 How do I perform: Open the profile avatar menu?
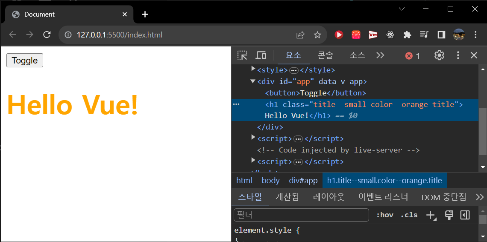(x=459, y=35)
